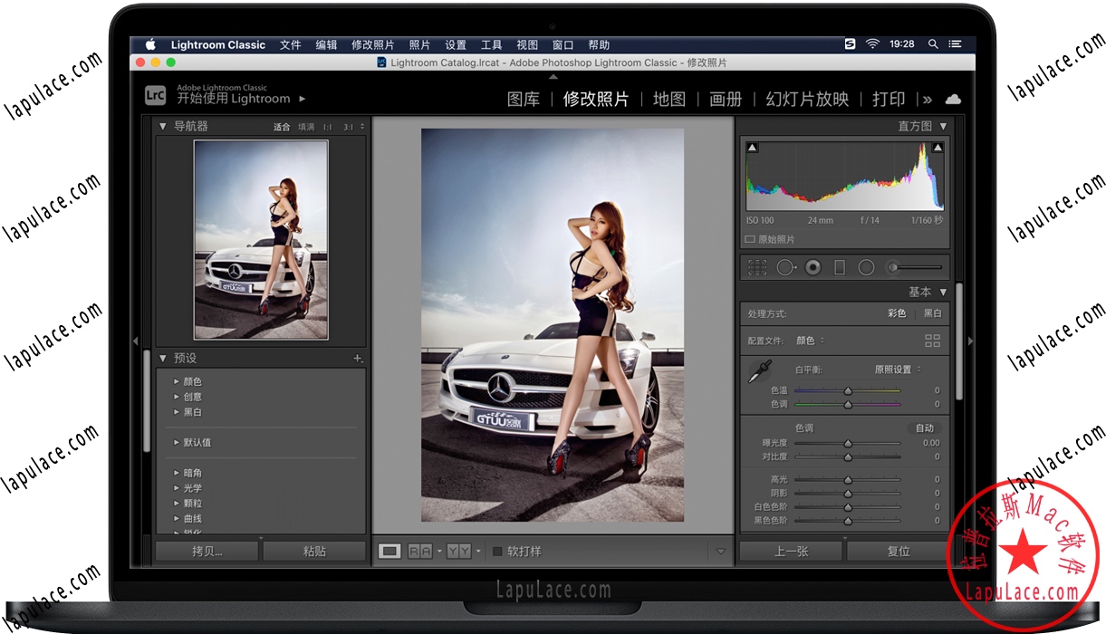Select 黑白 processing mode
The image size is (1106, 634).
coord(933,312)
